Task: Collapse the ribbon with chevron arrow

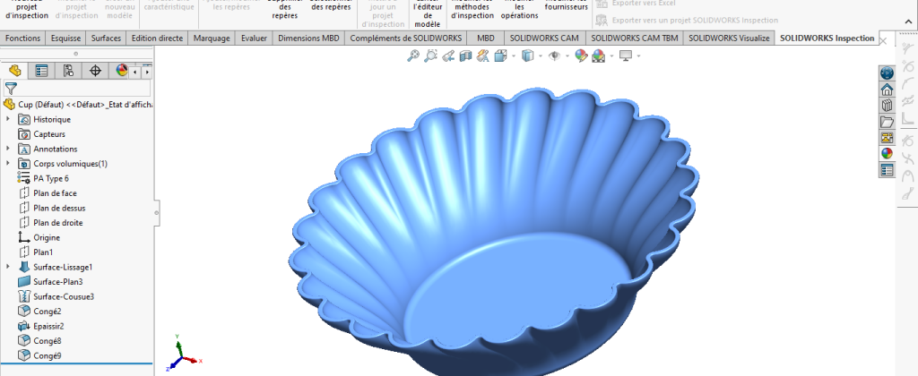Action: tap(907, 21)
